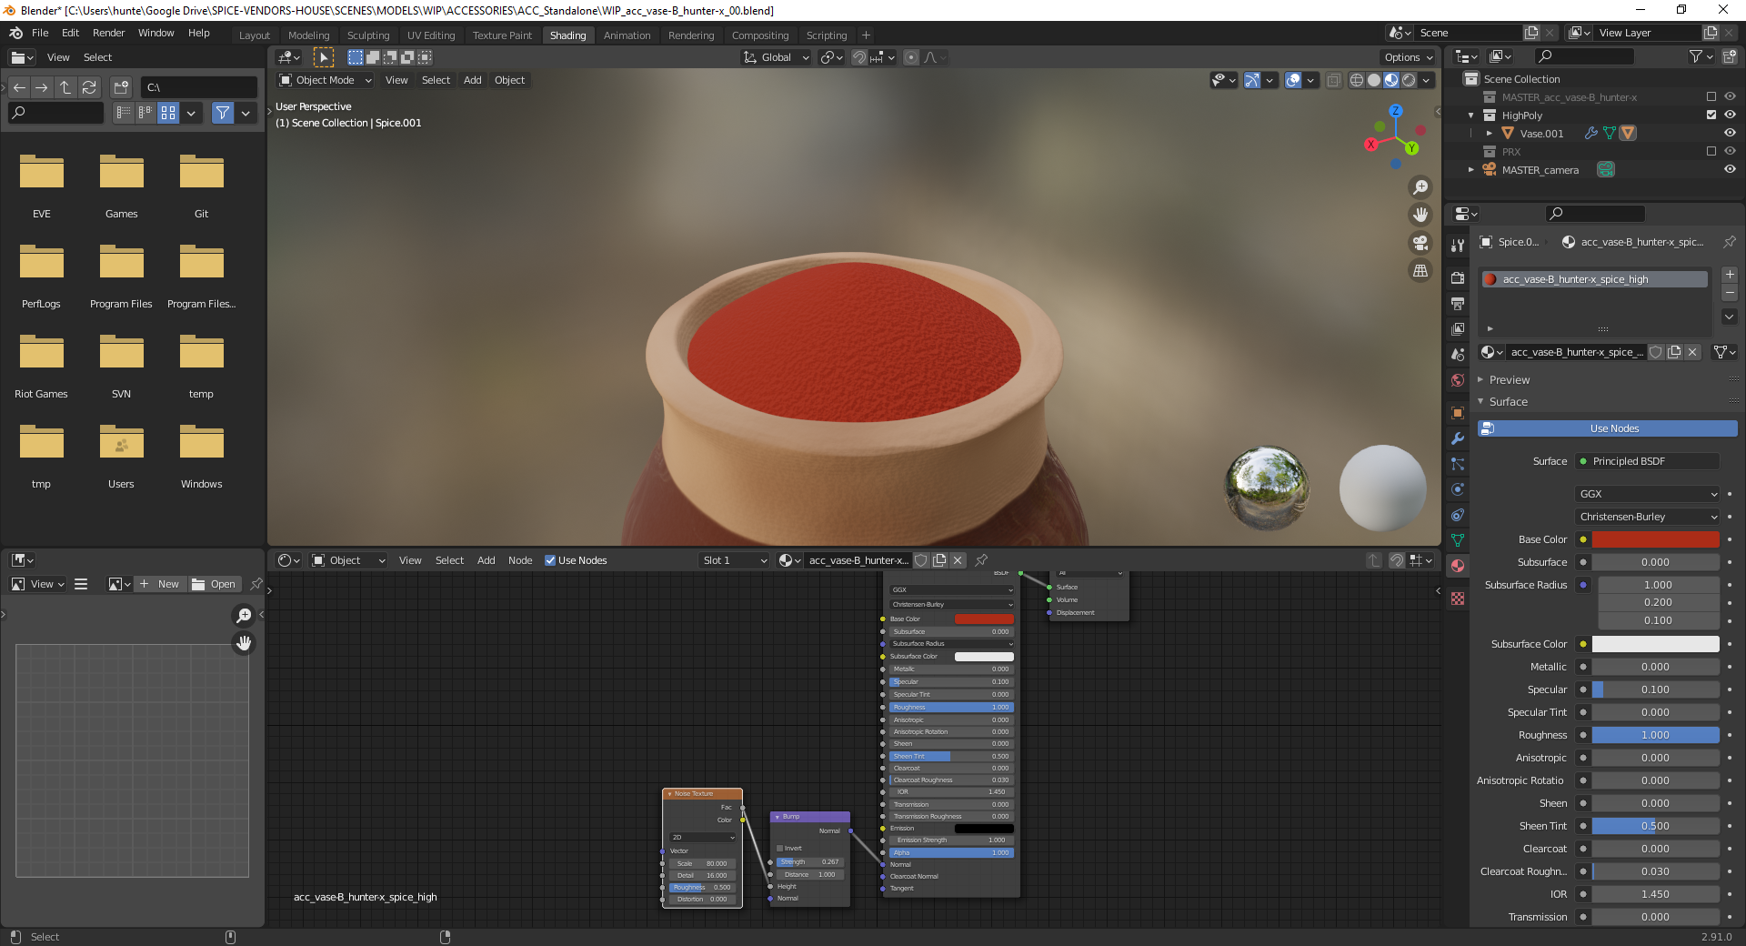The width and height of the screenshot is (1746, 946).
Task: Open Render properties tab icon
Action: click(1458, 278)
